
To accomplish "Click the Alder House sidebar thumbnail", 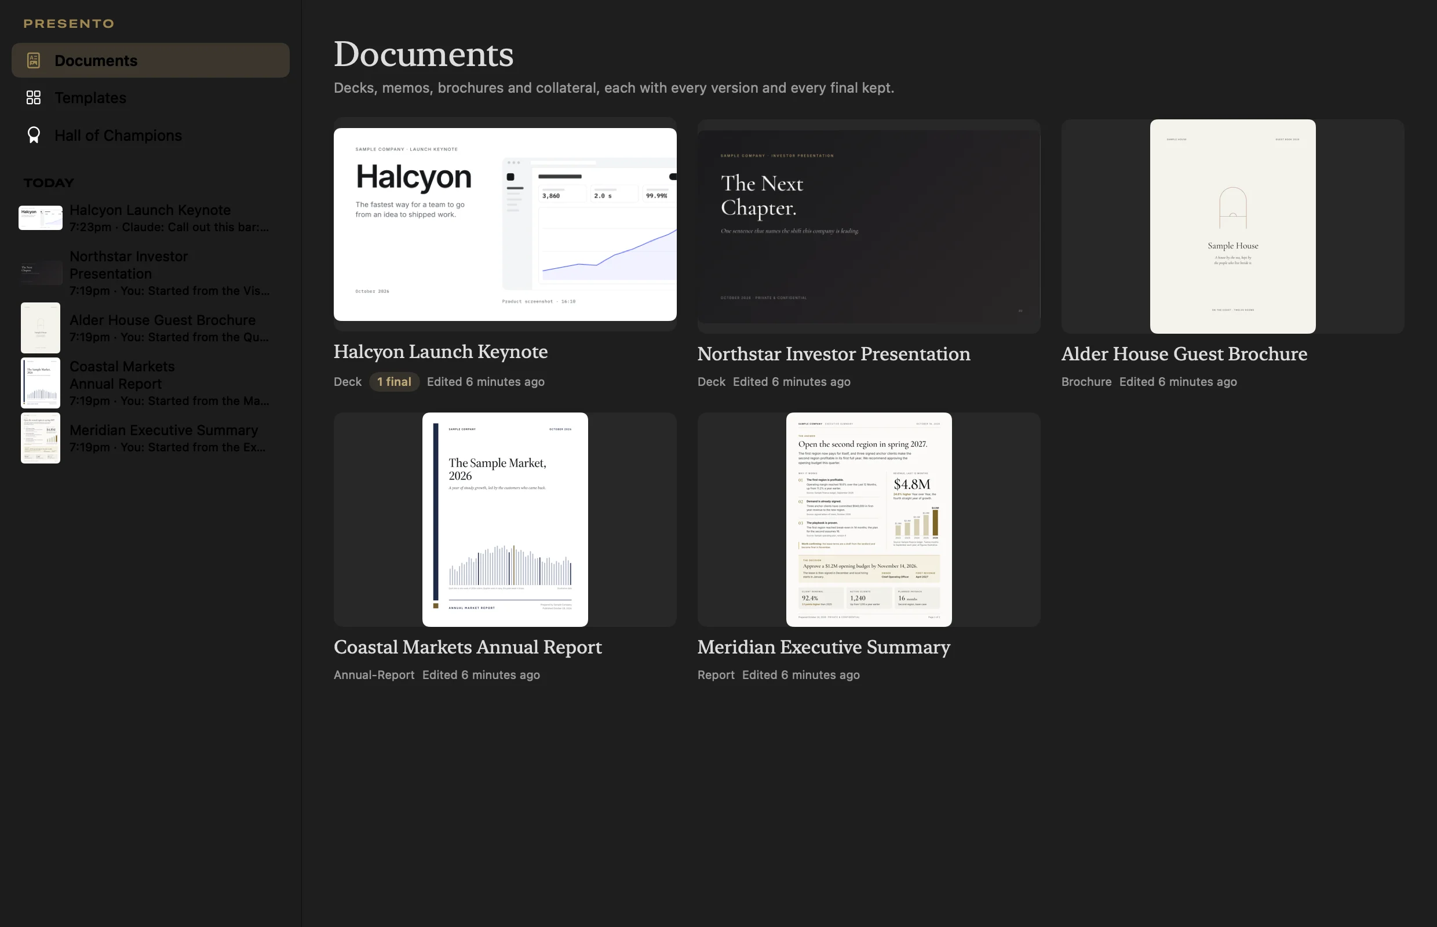I will tap(41, 328).
